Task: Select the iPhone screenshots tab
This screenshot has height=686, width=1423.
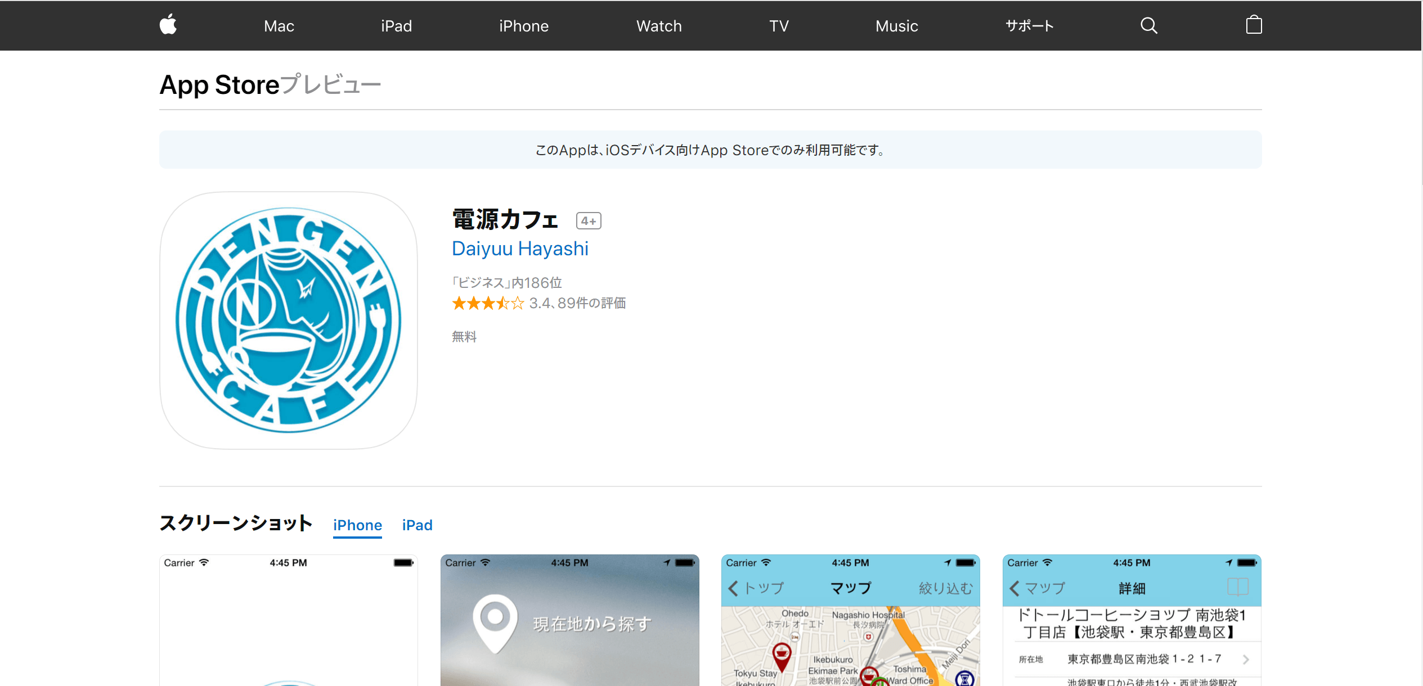Action: [x=357, y=525]
